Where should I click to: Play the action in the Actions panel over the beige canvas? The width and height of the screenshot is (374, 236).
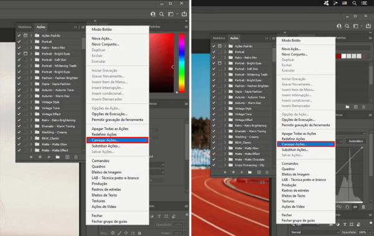click(x=49, y=157)
